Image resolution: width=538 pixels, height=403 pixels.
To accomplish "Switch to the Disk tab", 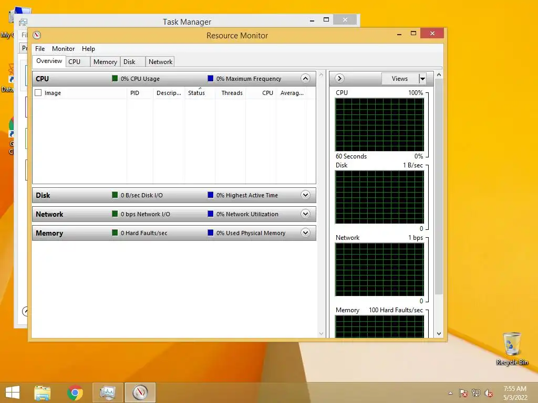I will point(133,62).
